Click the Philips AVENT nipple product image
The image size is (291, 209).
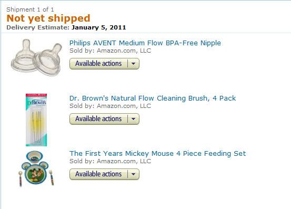point(36,57)
